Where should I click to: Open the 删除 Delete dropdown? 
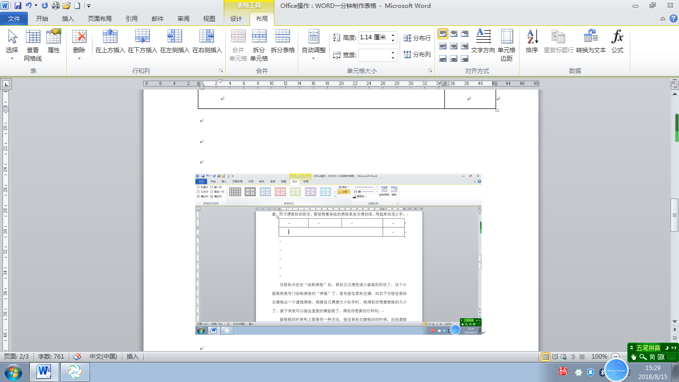click(79, 45)
